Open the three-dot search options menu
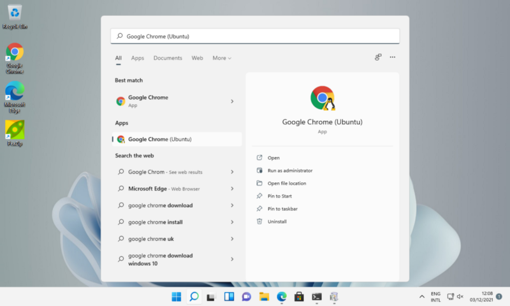Viewport: 510px width, 306px height. [x=393, y=57]
